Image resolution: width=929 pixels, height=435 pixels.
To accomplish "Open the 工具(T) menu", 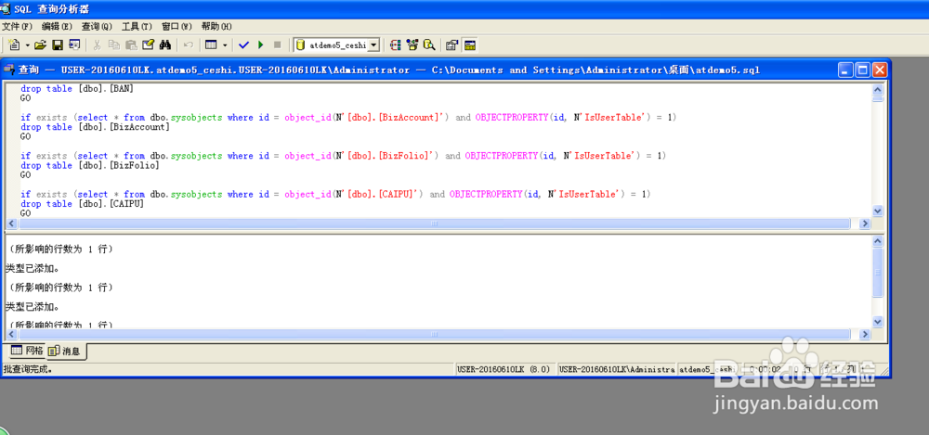I will pos(137,27).
